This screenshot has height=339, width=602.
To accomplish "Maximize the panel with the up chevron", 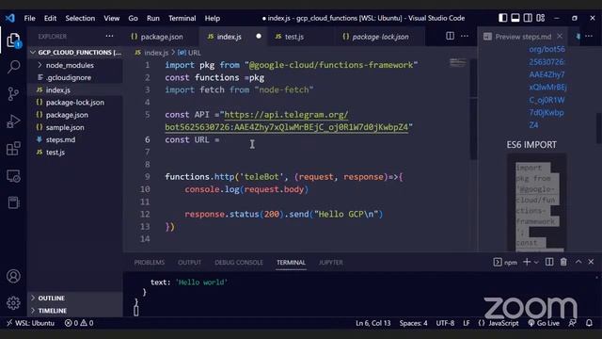I will [x=578, y=262].
